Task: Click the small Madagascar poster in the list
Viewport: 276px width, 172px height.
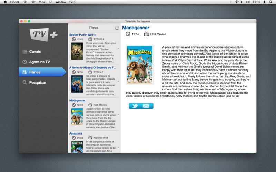Action: [x=77, y=117]
